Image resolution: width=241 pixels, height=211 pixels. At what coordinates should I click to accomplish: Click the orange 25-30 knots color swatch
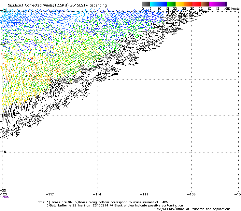(x=188, y=4)
